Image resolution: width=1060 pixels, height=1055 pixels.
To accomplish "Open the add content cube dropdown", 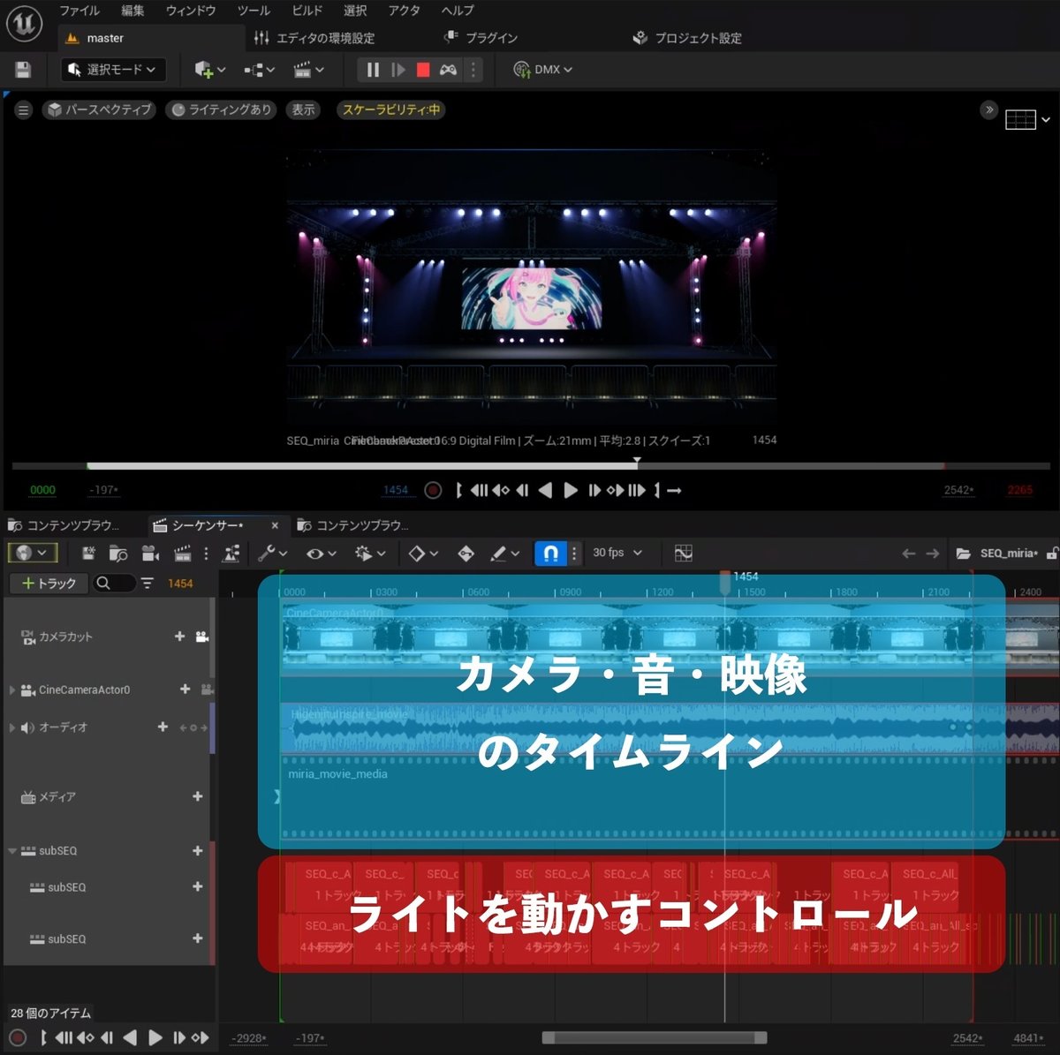I will tap(209, 70).
